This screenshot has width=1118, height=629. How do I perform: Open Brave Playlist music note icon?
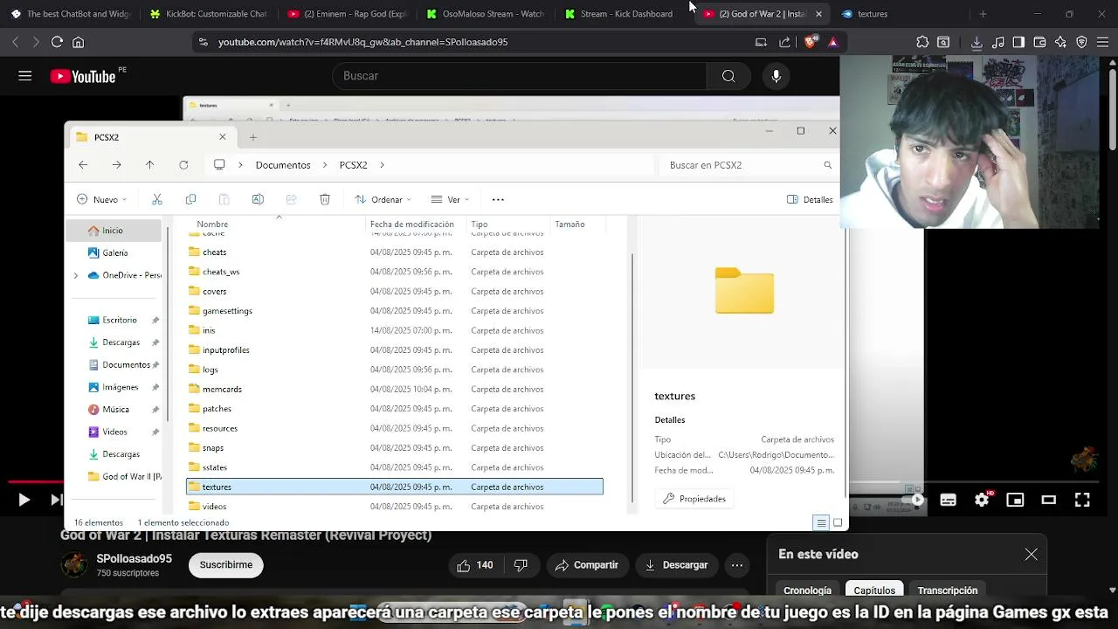[x=997, y=42]
